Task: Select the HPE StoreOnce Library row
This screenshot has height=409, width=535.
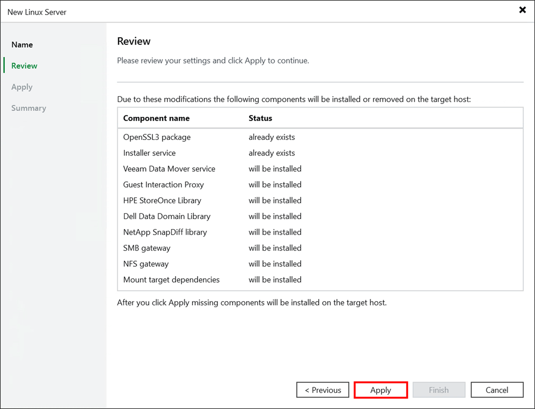Action: pyautogui.click(x=212, y=200)
